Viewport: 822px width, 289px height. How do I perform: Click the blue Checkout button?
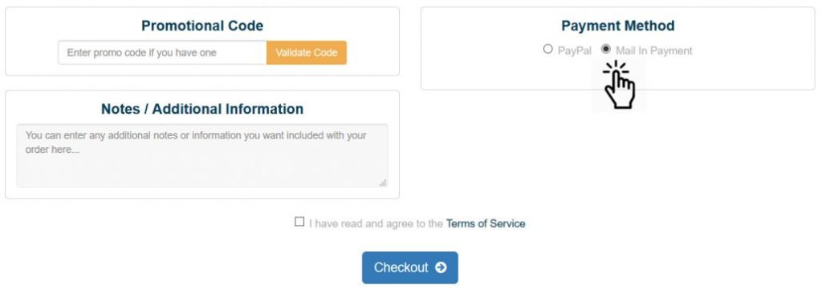410,267
